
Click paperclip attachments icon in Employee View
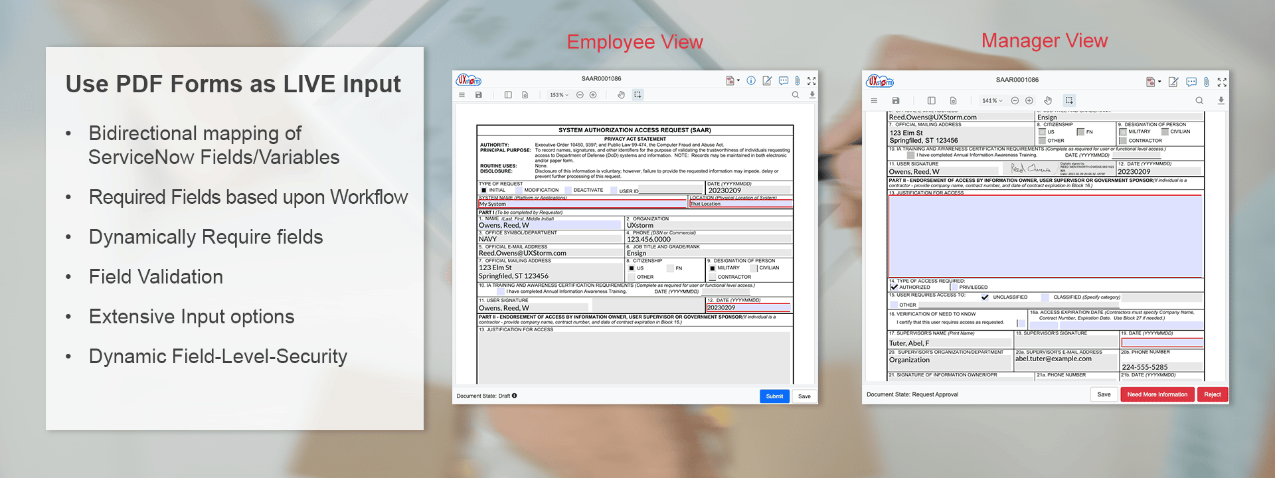[798, 80]
